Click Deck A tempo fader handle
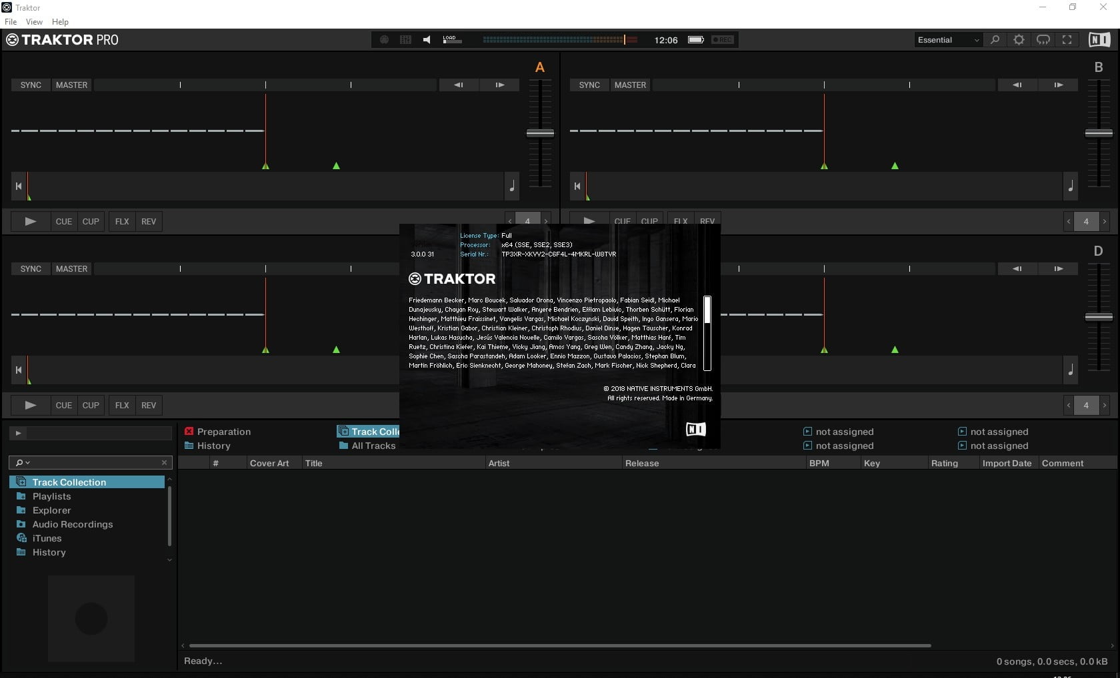The height and width of the screenshot is (678, 1120). click(x=540, y=133)
